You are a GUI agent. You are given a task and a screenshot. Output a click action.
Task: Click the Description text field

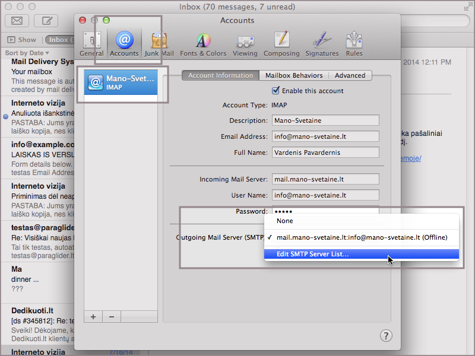(325, 120)
